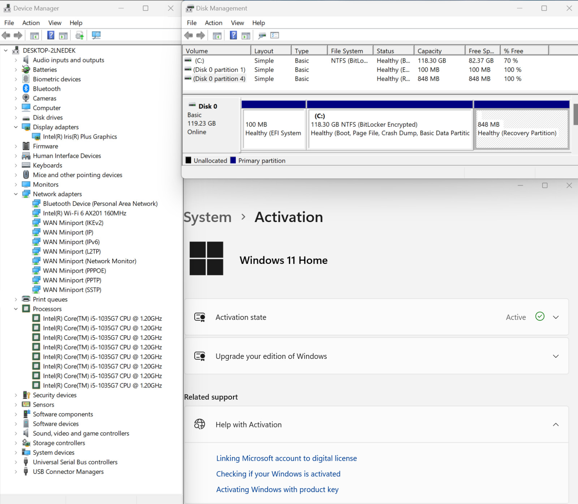578x504 pixels.
Task: Click Device Manager's Show/Hide Console Tree icon
Action: [34, 35]
